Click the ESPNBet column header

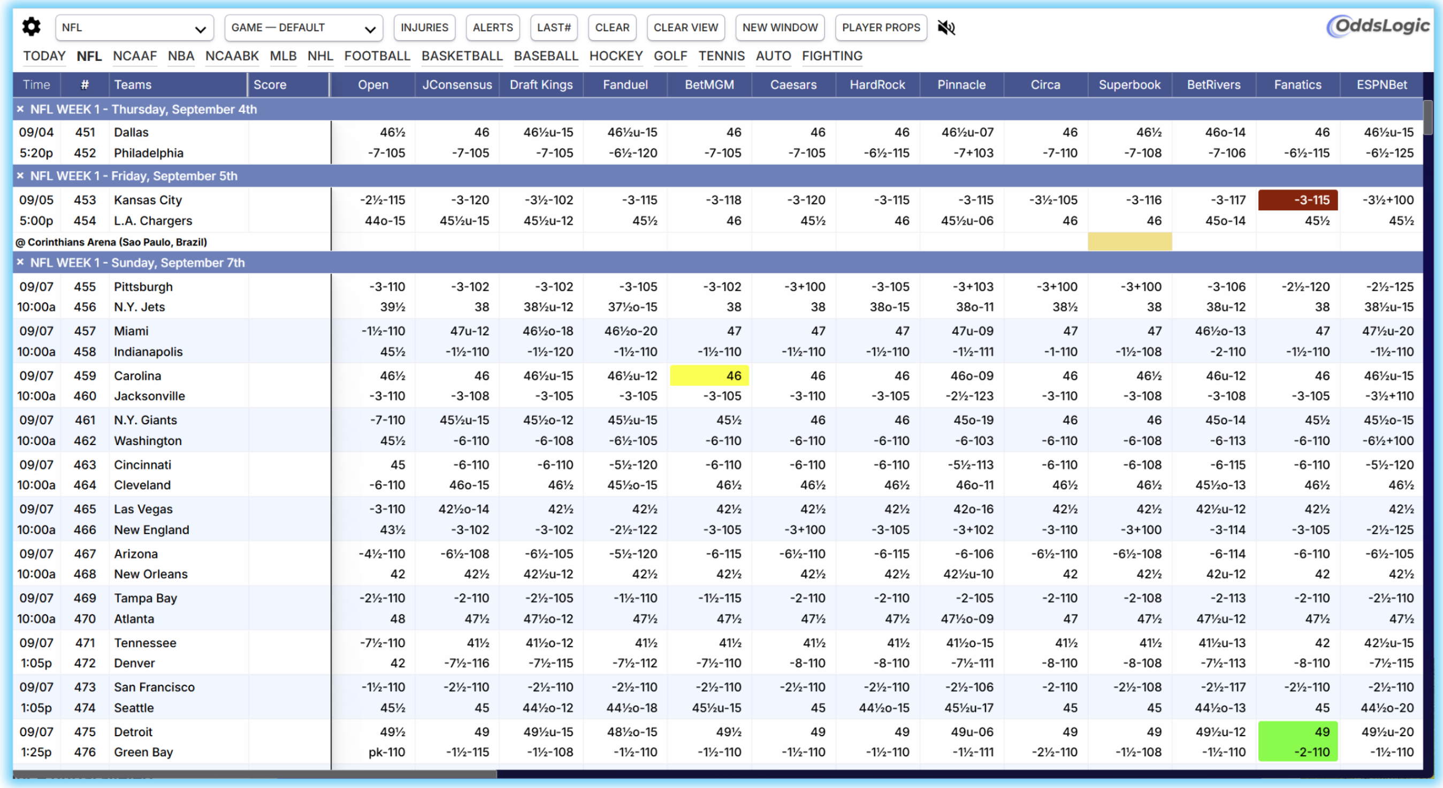[1381, 85]
